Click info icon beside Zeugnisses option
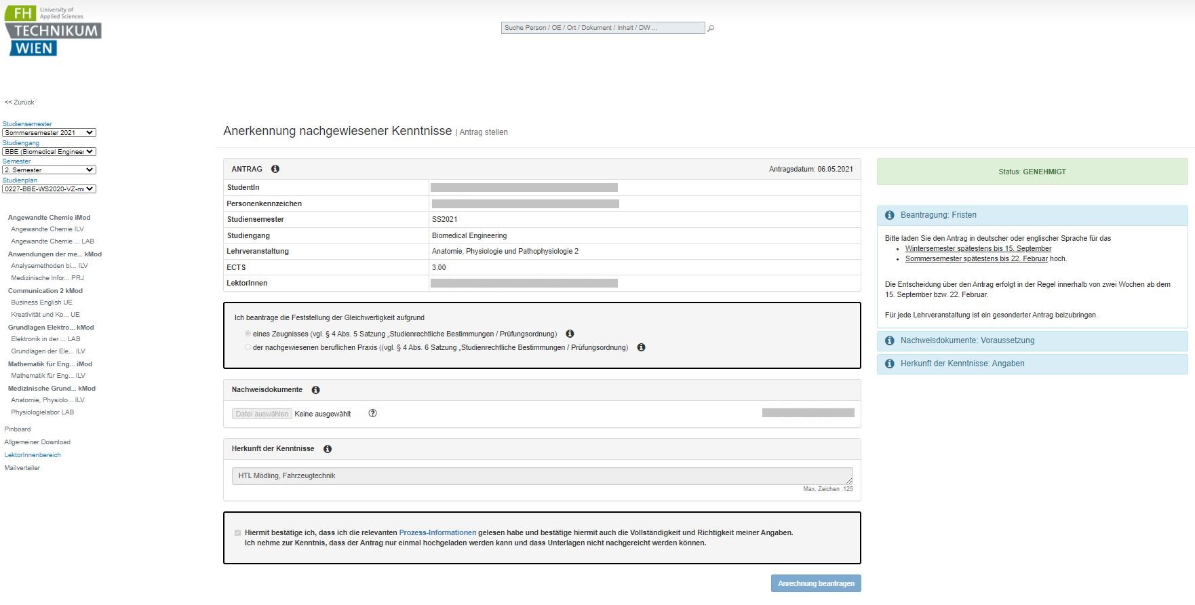This screenshot has width=1195, height=605. tap(570, 334)
